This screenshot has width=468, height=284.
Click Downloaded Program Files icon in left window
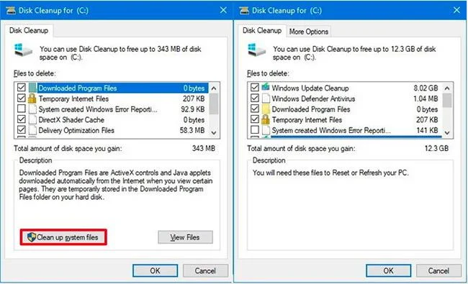tap(32, 88)
